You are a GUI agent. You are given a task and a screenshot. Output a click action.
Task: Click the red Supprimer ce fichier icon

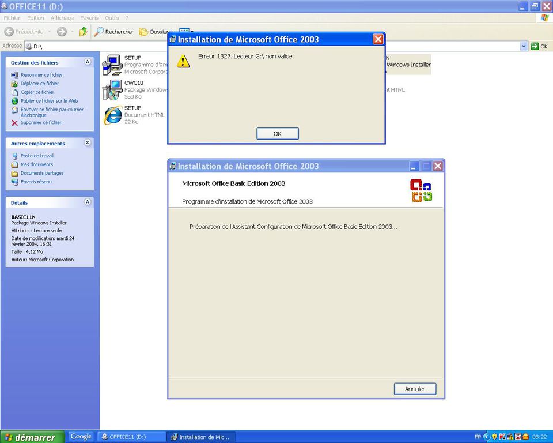[15, 123]
